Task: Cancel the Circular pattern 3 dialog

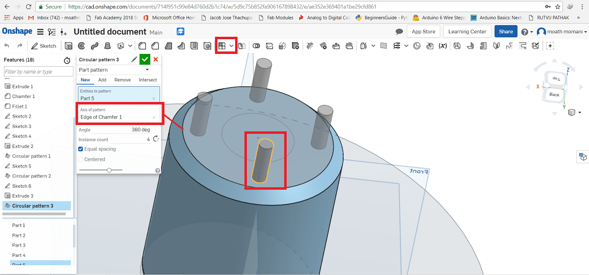Action: click(x=156, y=59)
